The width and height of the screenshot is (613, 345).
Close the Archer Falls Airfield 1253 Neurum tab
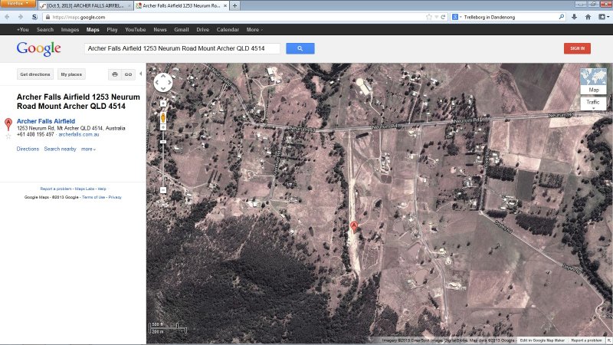225,6
